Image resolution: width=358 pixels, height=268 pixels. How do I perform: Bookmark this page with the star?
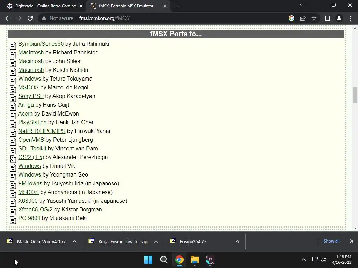(314, 18)
